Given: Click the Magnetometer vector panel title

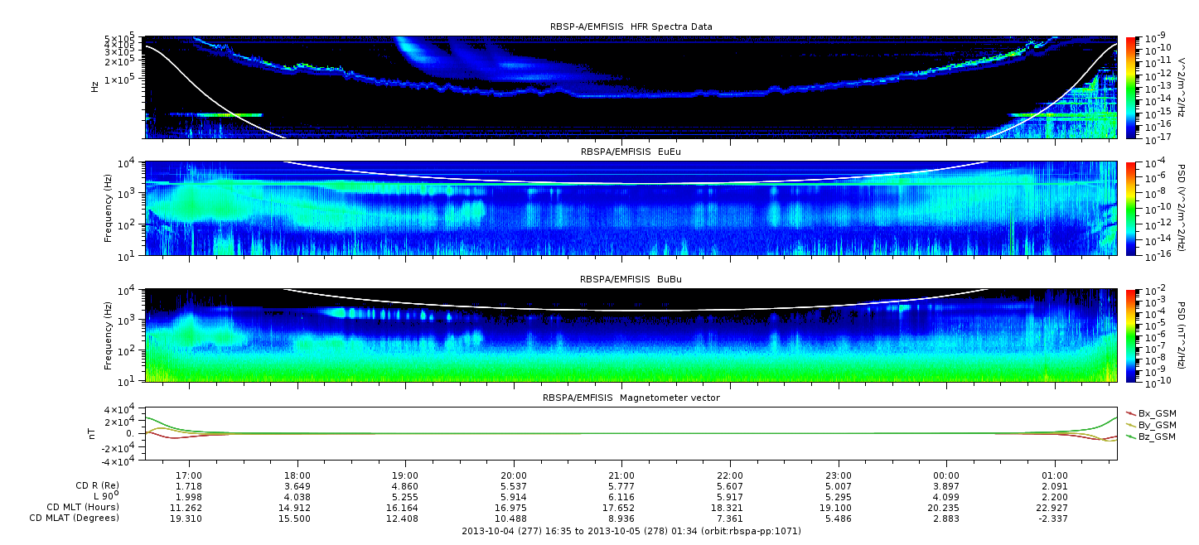Looking at the screenshot, I should tap(631, 398).
